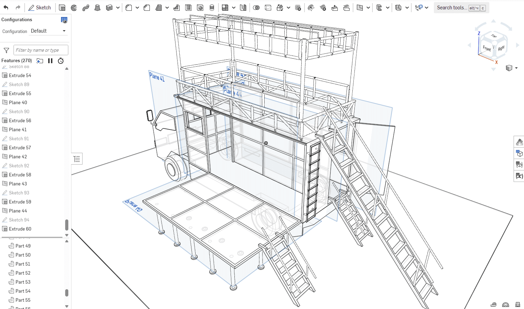Select the Extrude tool in toolbar
The height and width of the screenshot is (309, 524).
point(62,8)
